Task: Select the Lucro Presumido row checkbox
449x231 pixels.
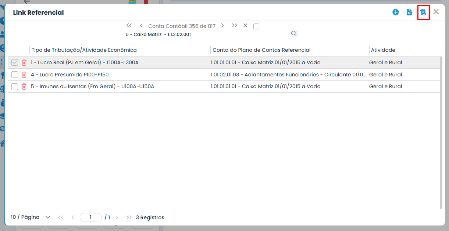Action: [x=15, y=75]
